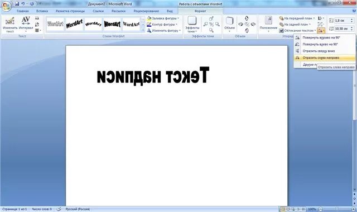Redo action in quick access toolbar
357x212 pixels.
coord(32,4)
